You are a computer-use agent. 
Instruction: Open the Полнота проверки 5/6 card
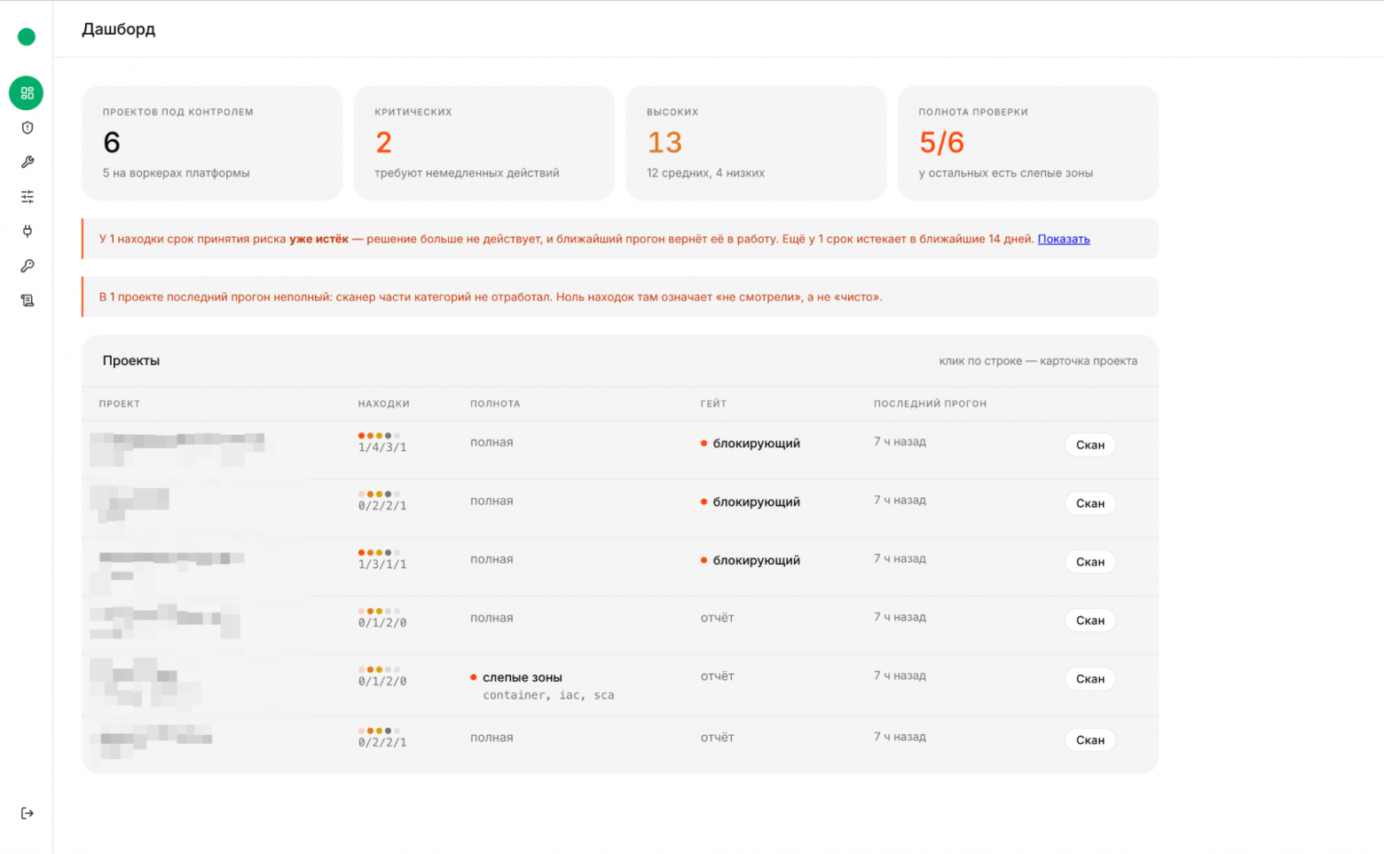point(1027,143)
